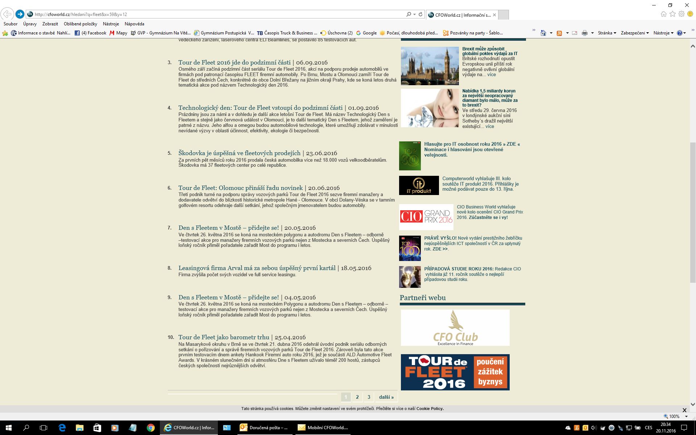Close the cookie notice with the X
Screen dimensions: 696x435
point(684,410)
